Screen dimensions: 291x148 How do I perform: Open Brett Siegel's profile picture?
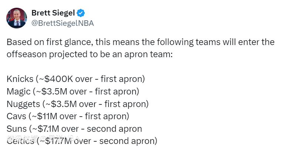pyautogui.click(x=17, y=18)
